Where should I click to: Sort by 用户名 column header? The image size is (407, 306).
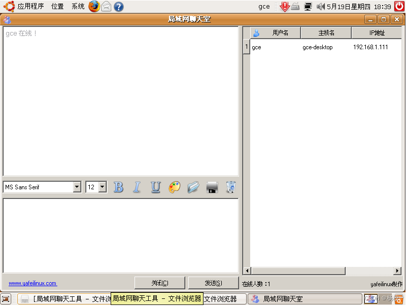pyautogui.click(x=276, y=33)
